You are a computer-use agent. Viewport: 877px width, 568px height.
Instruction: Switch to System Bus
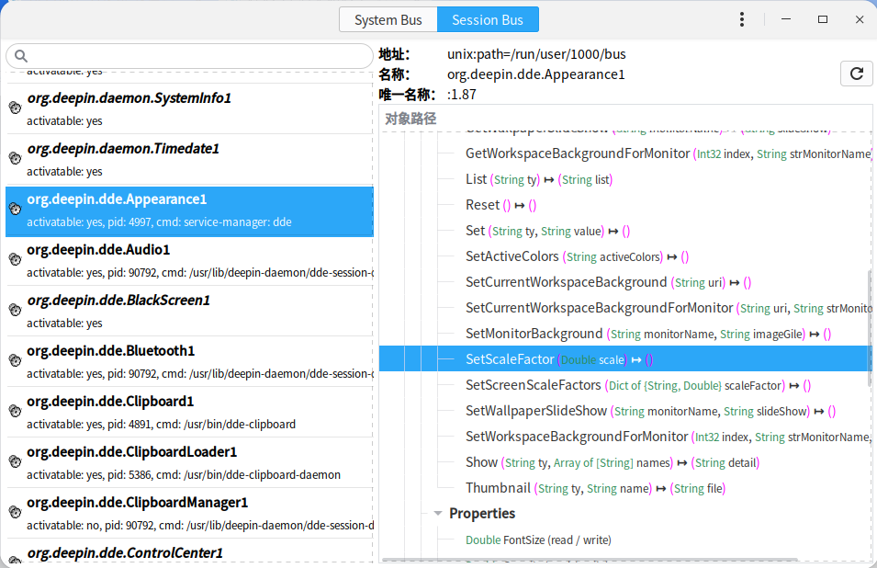(x=388, y=20)
